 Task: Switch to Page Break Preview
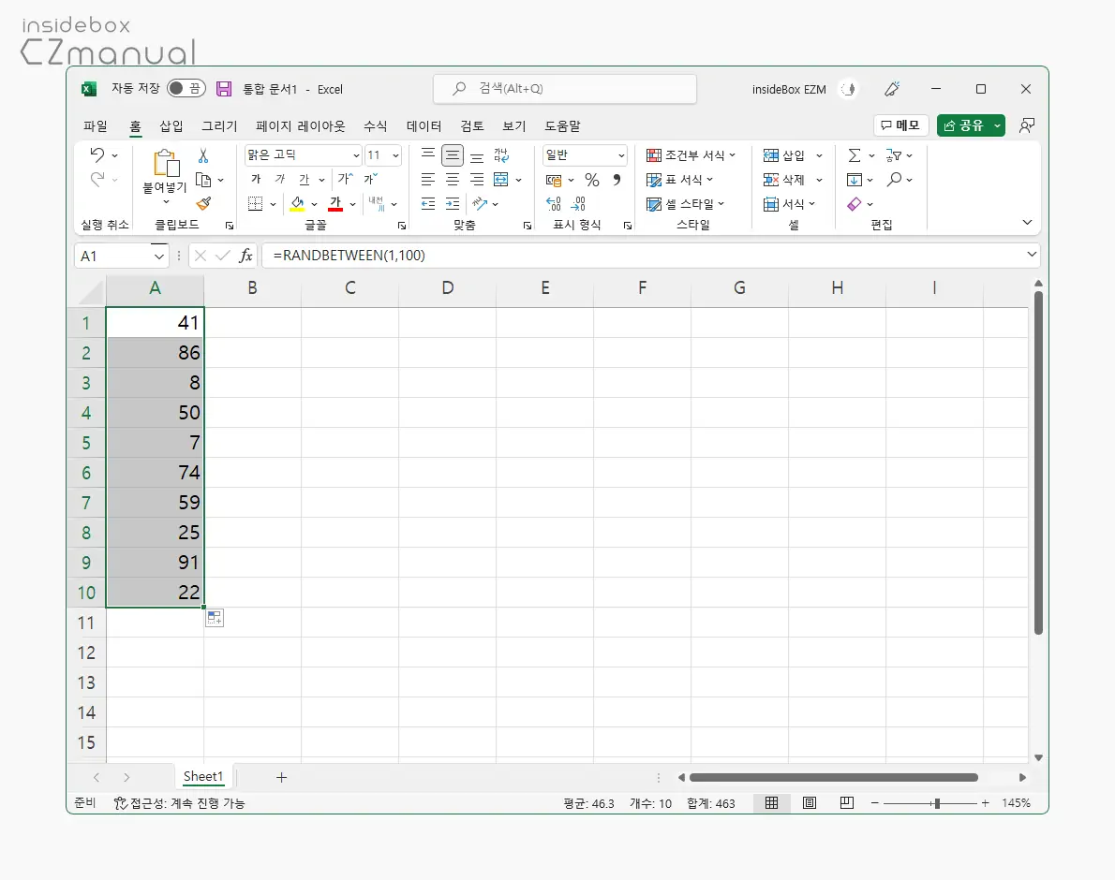click(846, 802)
